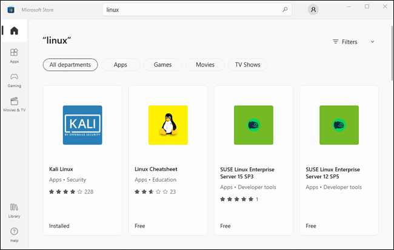The width and height of the screenshot is (394, 250).
Task: Click Apps • Education category text
Action: tap(155, 180)
